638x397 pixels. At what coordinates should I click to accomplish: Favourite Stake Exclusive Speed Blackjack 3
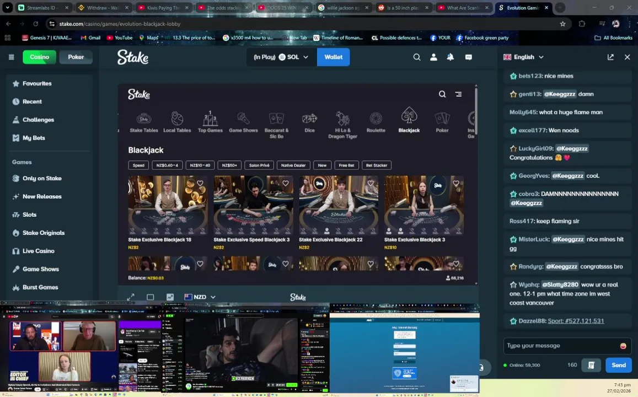(x=286, y=184)
